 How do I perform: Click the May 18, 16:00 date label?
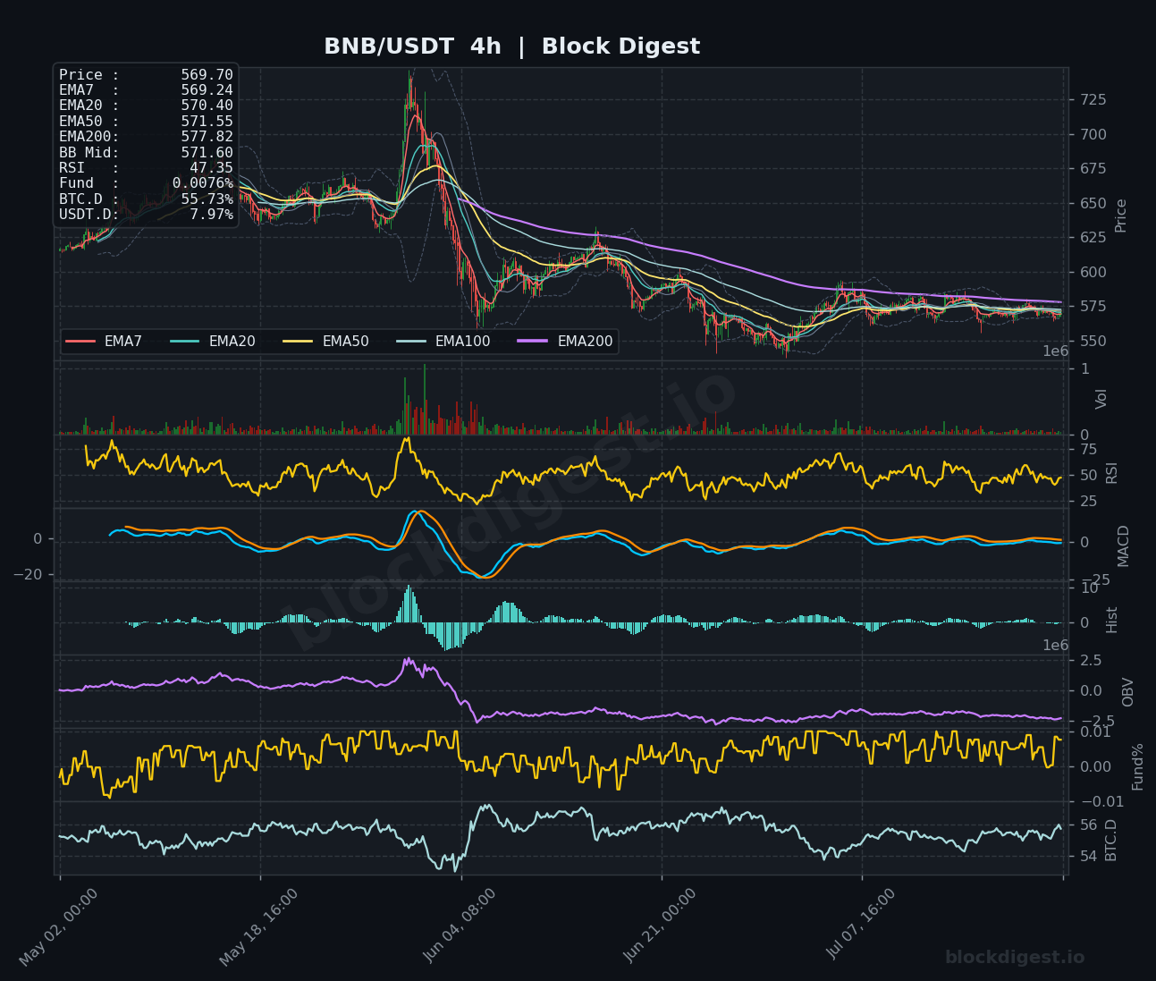[260, 926]
